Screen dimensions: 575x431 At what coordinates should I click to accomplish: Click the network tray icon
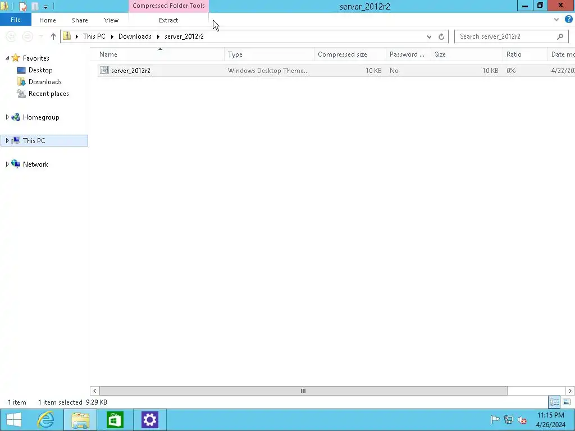(x=509, y=420)
